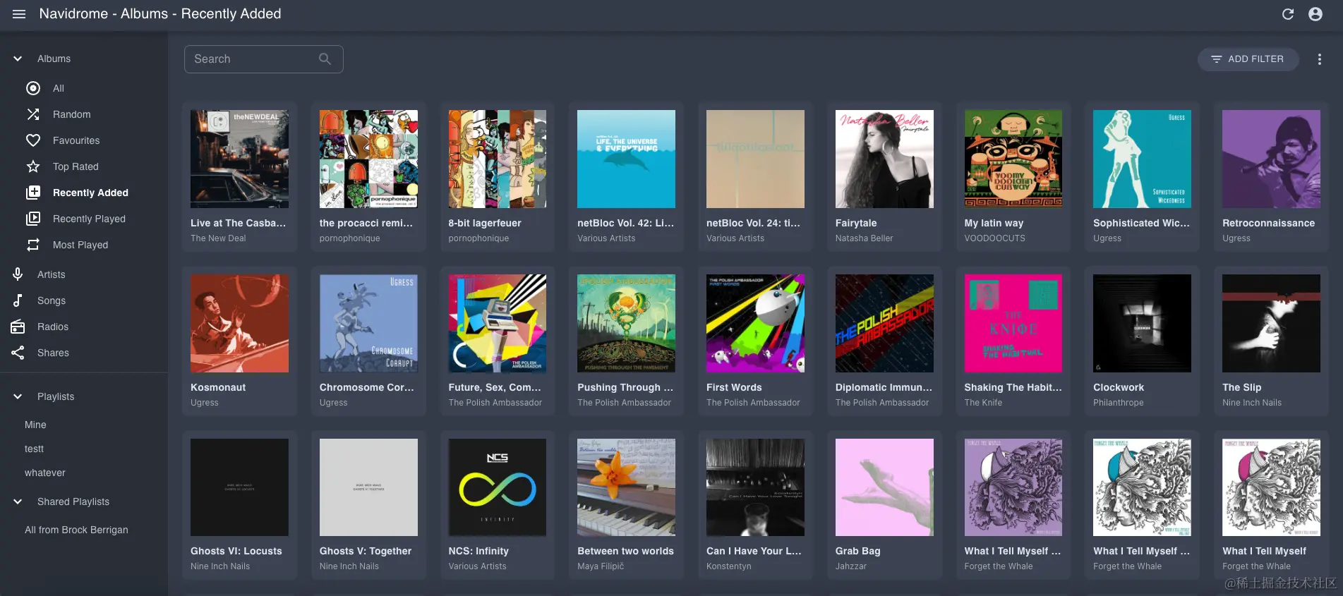The width and height of the screenshot is (1343, 596).
Task: Click the Artists microphone icon
Action: pos(18,274)
